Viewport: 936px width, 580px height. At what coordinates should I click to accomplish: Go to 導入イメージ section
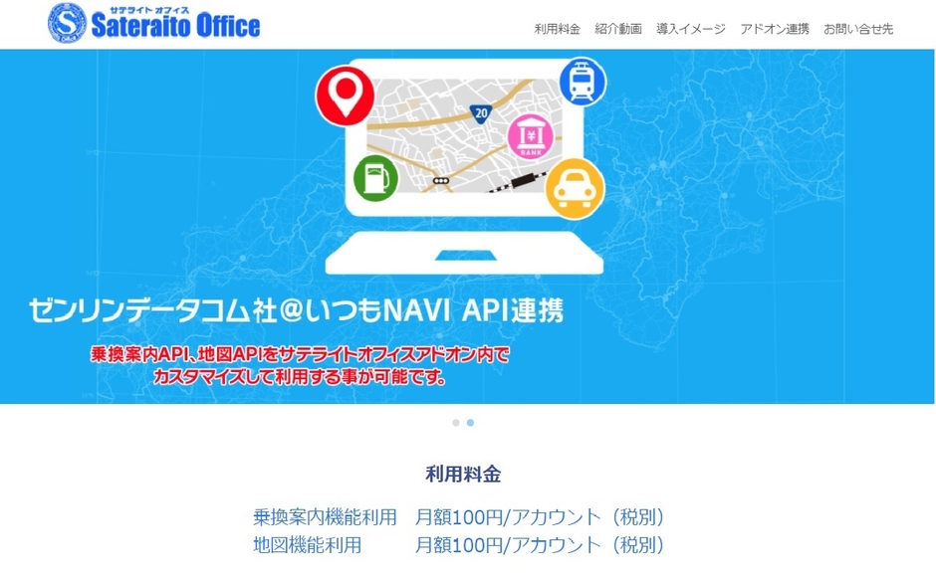(x=691, y=29)
